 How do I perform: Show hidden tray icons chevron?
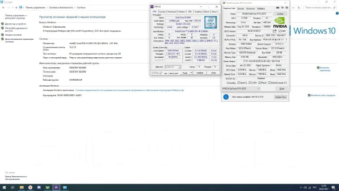(301, 187)
